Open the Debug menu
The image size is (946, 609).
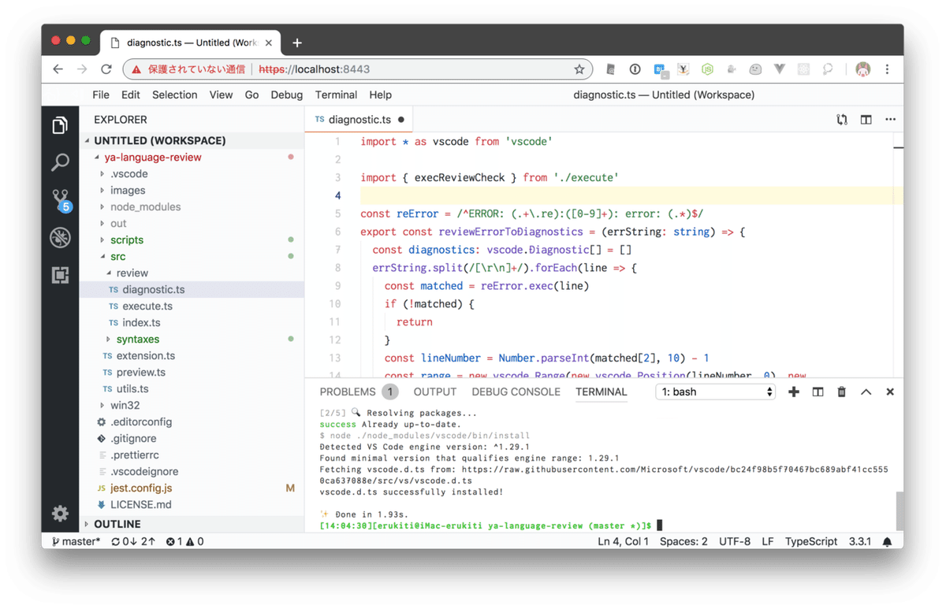pos(286,95)
